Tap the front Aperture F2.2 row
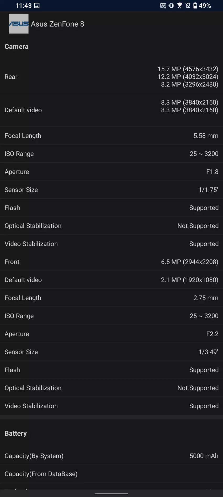Viewport: 223px width, 497px height. point(111,334)
